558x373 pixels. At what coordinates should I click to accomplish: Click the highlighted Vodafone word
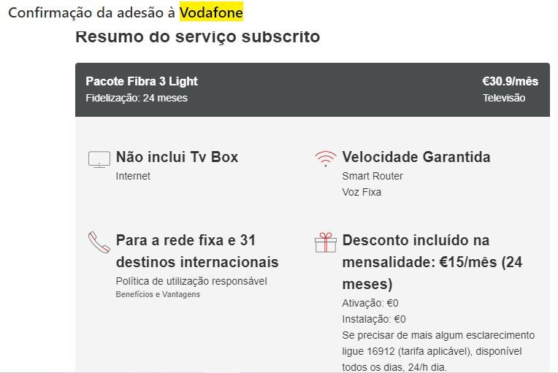click(x=211, y=13)
